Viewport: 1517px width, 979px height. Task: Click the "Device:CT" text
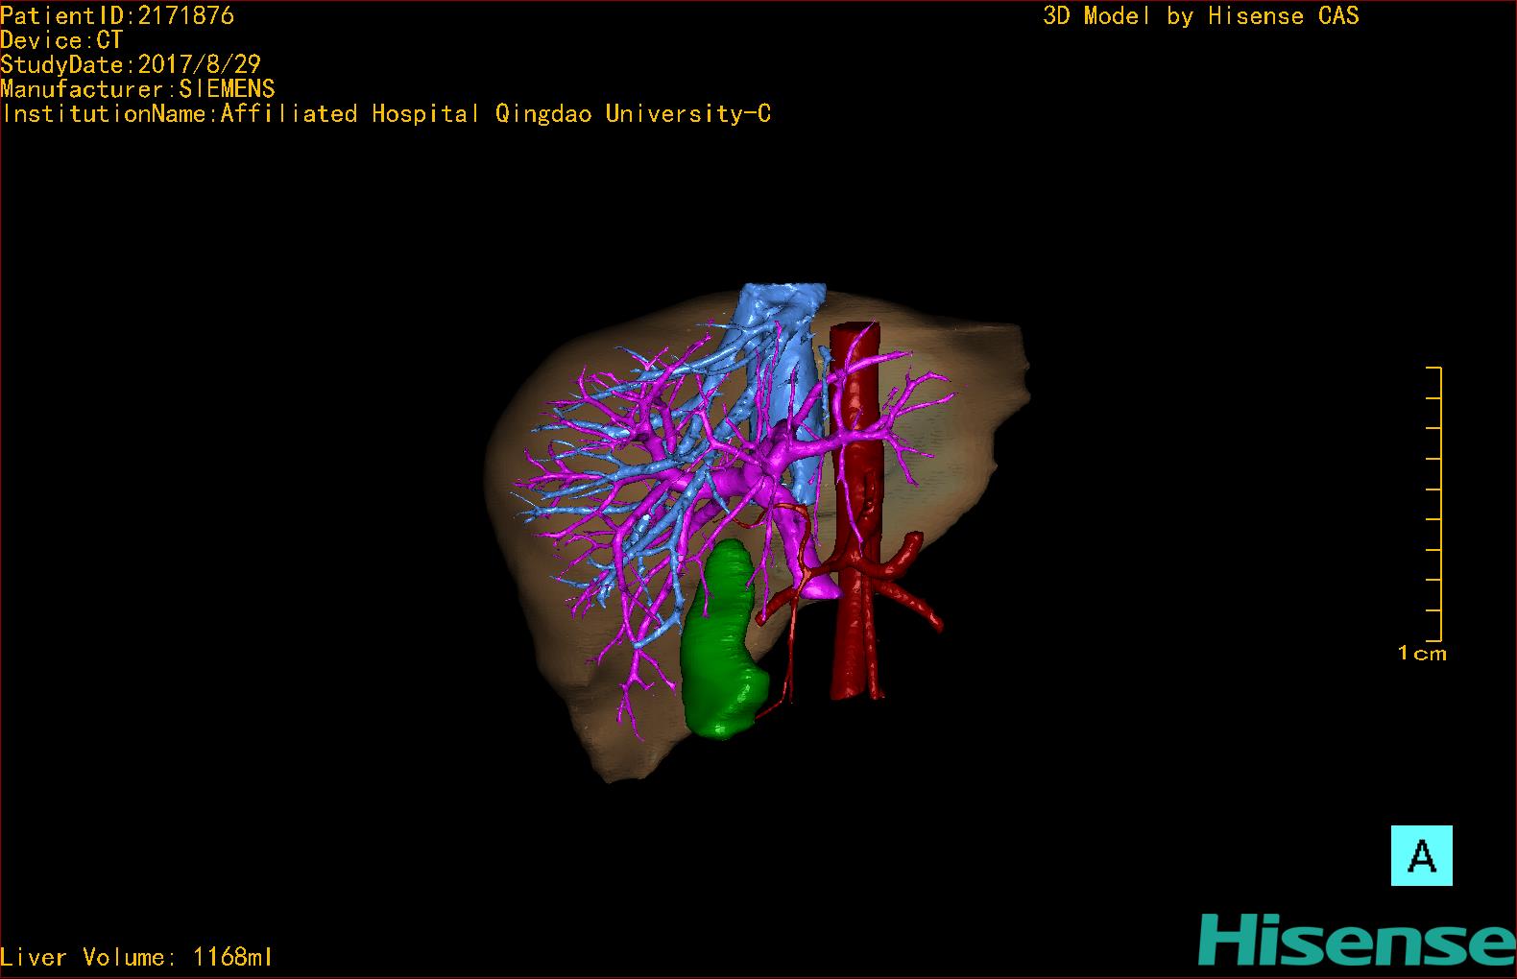[x=61, y=40]
